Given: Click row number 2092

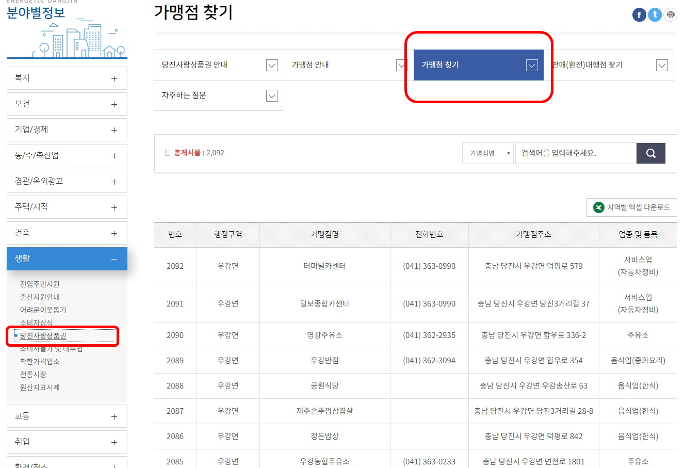Looking at the screenshot, I should tap(175, 266).
